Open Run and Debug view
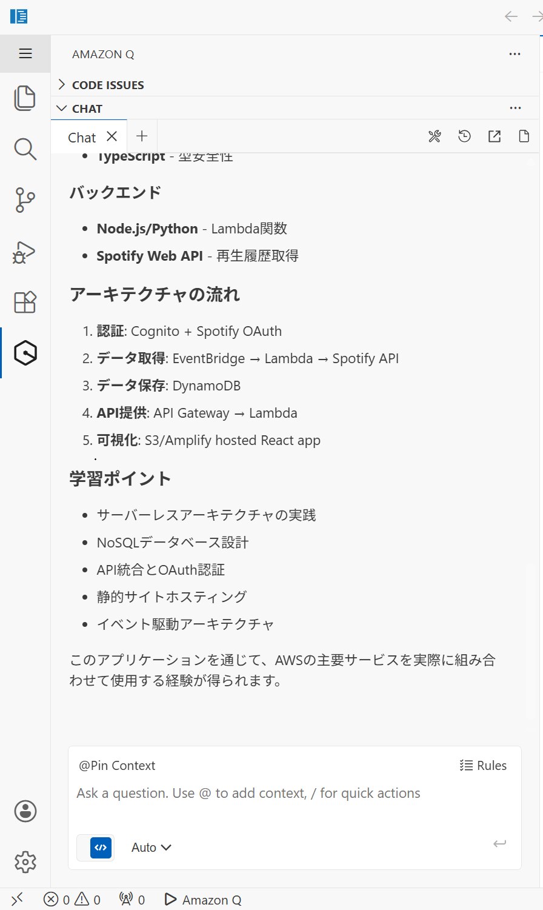Screen dimensions: 543x910 pyautogui.click(x=25, y=251)
